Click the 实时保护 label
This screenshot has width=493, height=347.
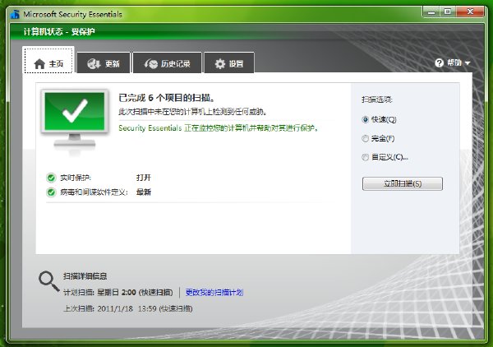coord(76,178)
